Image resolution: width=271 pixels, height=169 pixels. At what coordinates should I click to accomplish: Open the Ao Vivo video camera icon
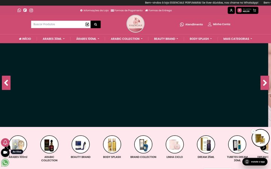coord(5,152)
